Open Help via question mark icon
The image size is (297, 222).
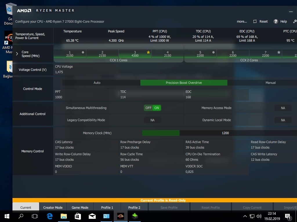[x=276, y=21]
